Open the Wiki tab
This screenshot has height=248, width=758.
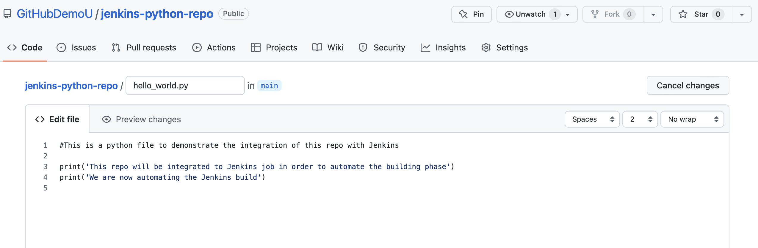(328, 47)
